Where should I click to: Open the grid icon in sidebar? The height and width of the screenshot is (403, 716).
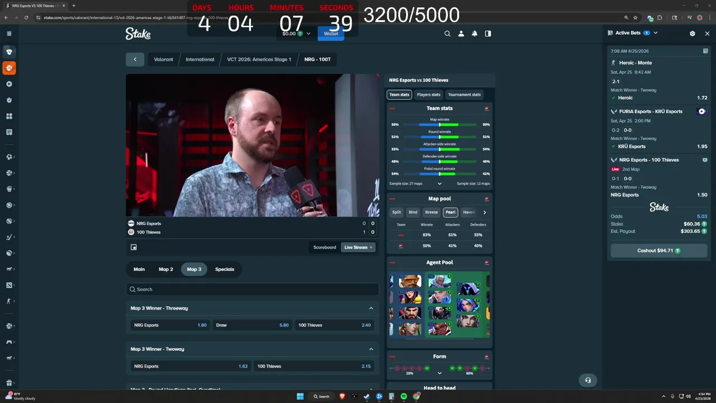(x=9, y=116)
